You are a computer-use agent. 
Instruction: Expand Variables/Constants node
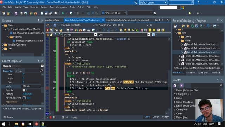[x=3, y=45]
